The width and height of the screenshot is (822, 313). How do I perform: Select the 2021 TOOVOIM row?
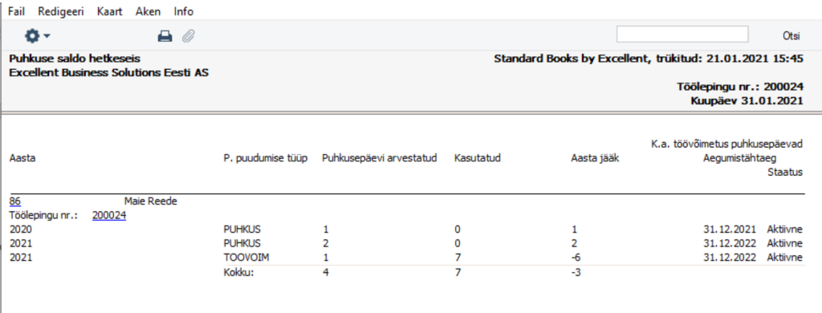coord(405,258)
